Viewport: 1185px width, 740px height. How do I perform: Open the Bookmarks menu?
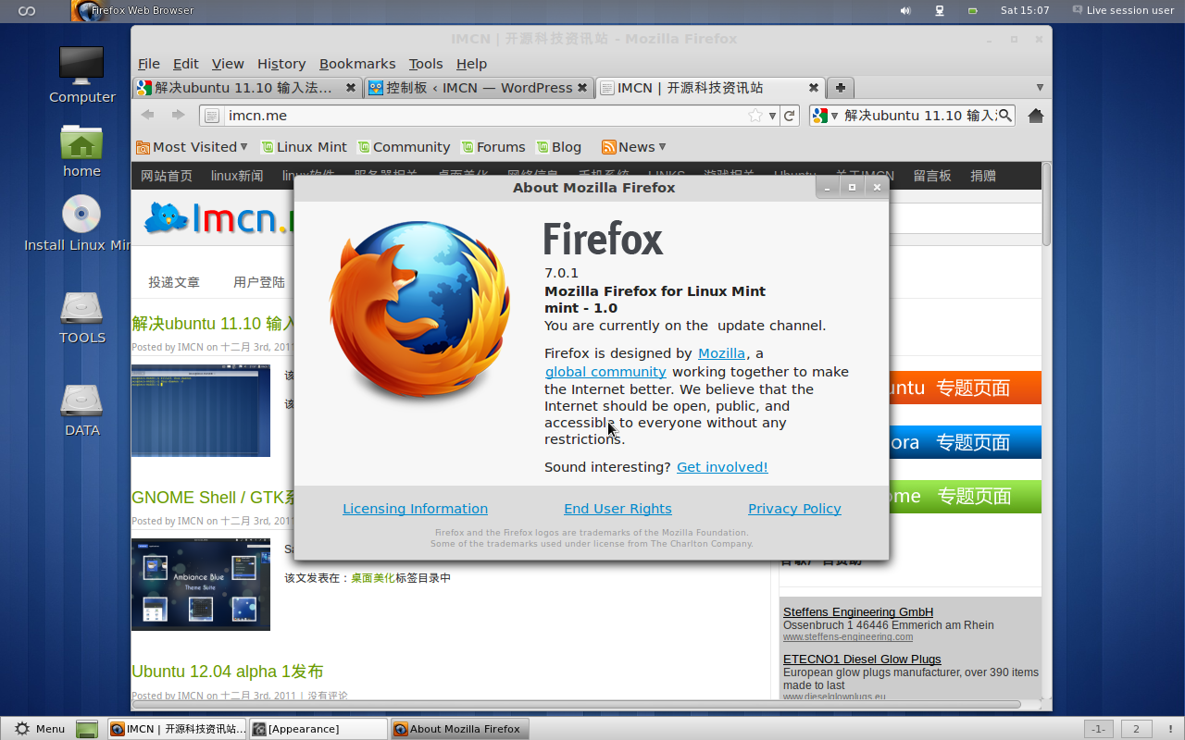click(x=357, y=64)
